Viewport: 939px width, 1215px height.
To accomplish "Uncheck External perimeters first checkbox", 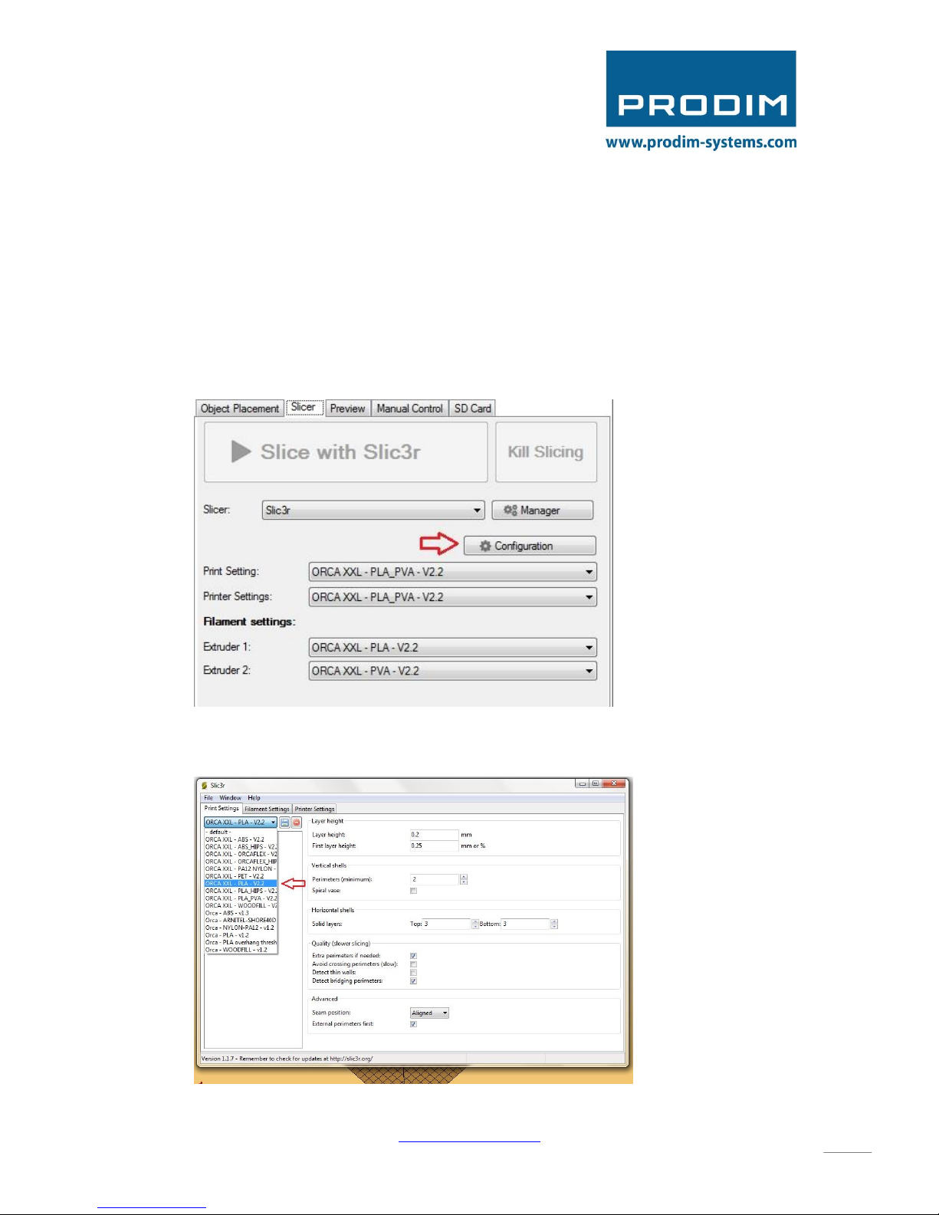I will (x=413, y=1024).
